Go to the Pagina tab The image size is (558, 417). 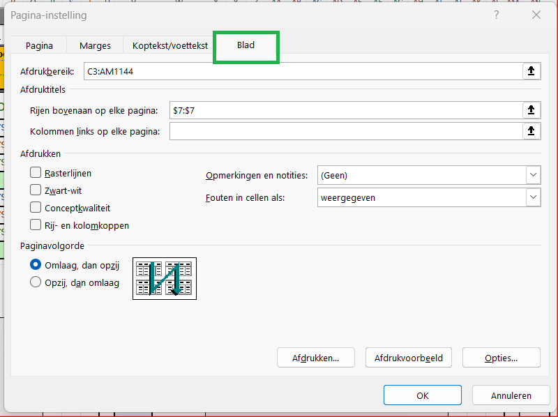pos(39,45)
